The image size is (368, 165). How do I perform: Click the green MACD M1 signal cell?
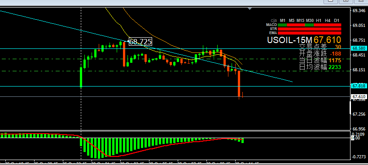pyautogui.click(x=282, y=25)
